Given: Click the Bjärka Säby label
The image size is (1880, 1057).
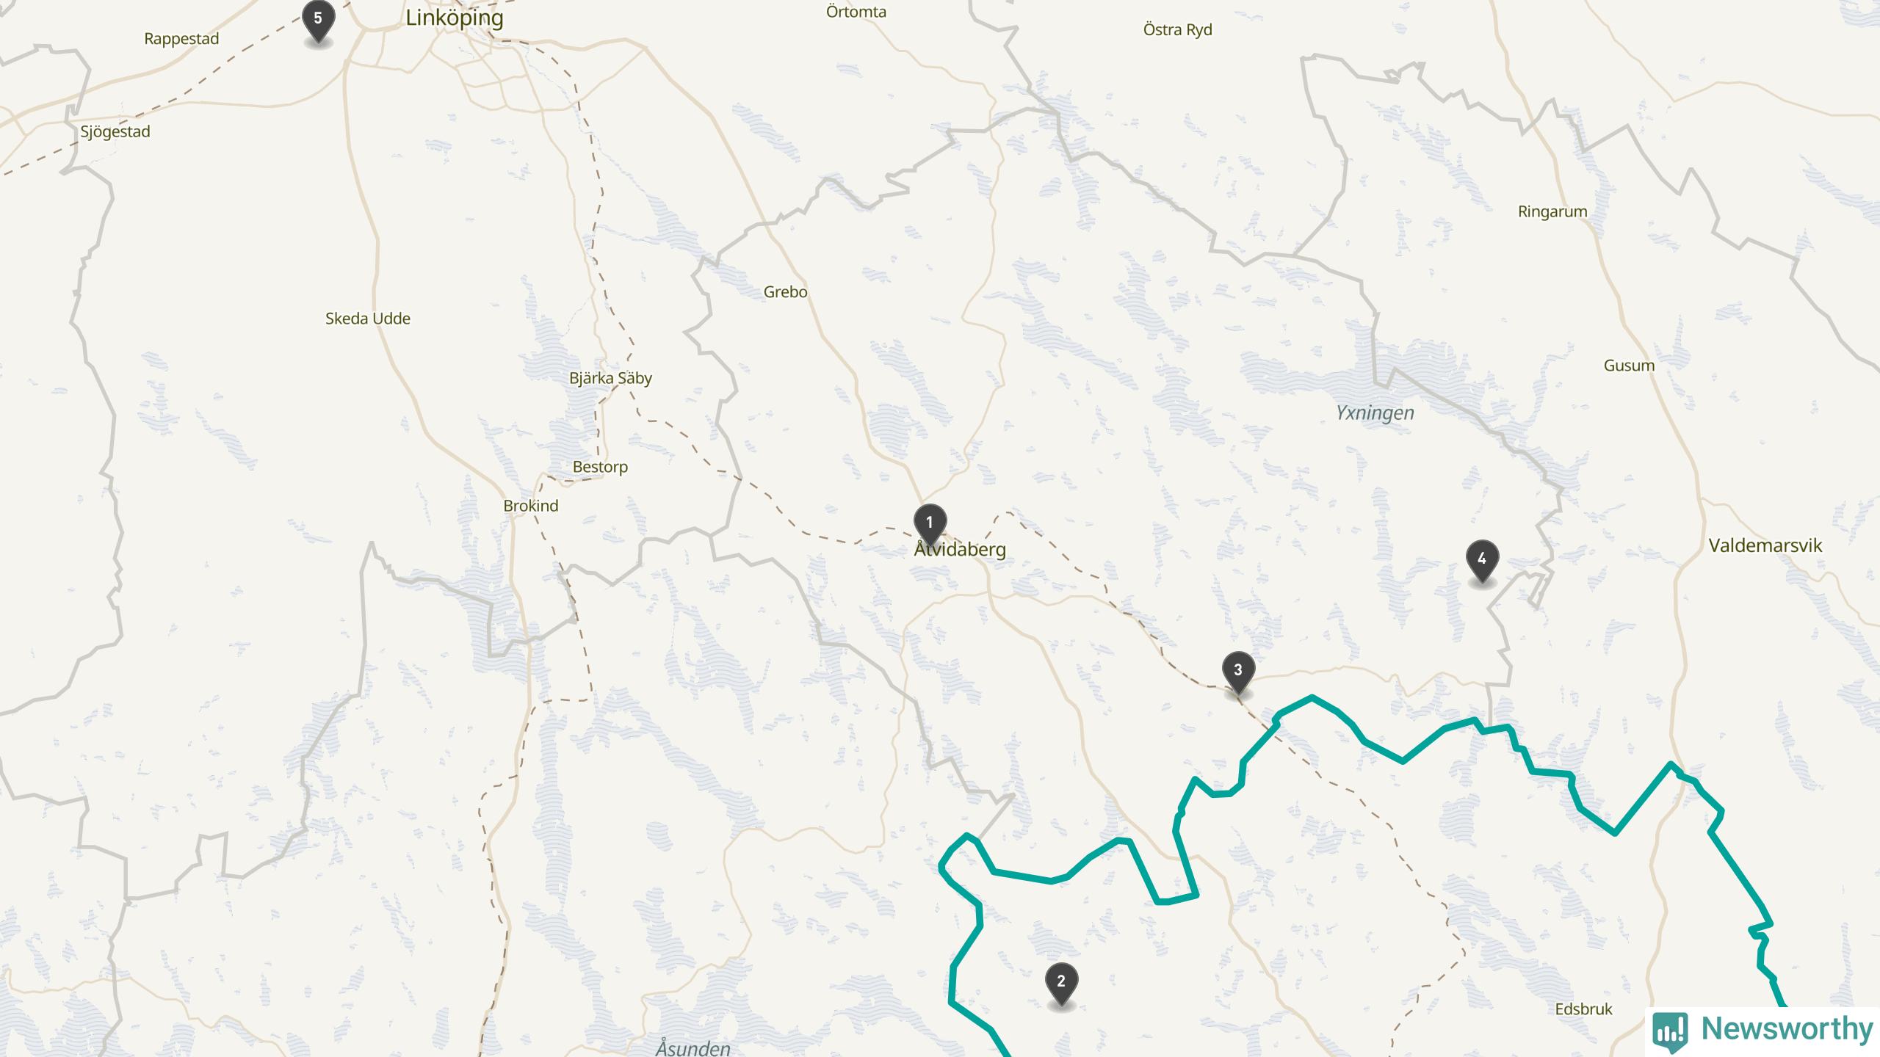Looking at the screenshot, I should point(610,379).
